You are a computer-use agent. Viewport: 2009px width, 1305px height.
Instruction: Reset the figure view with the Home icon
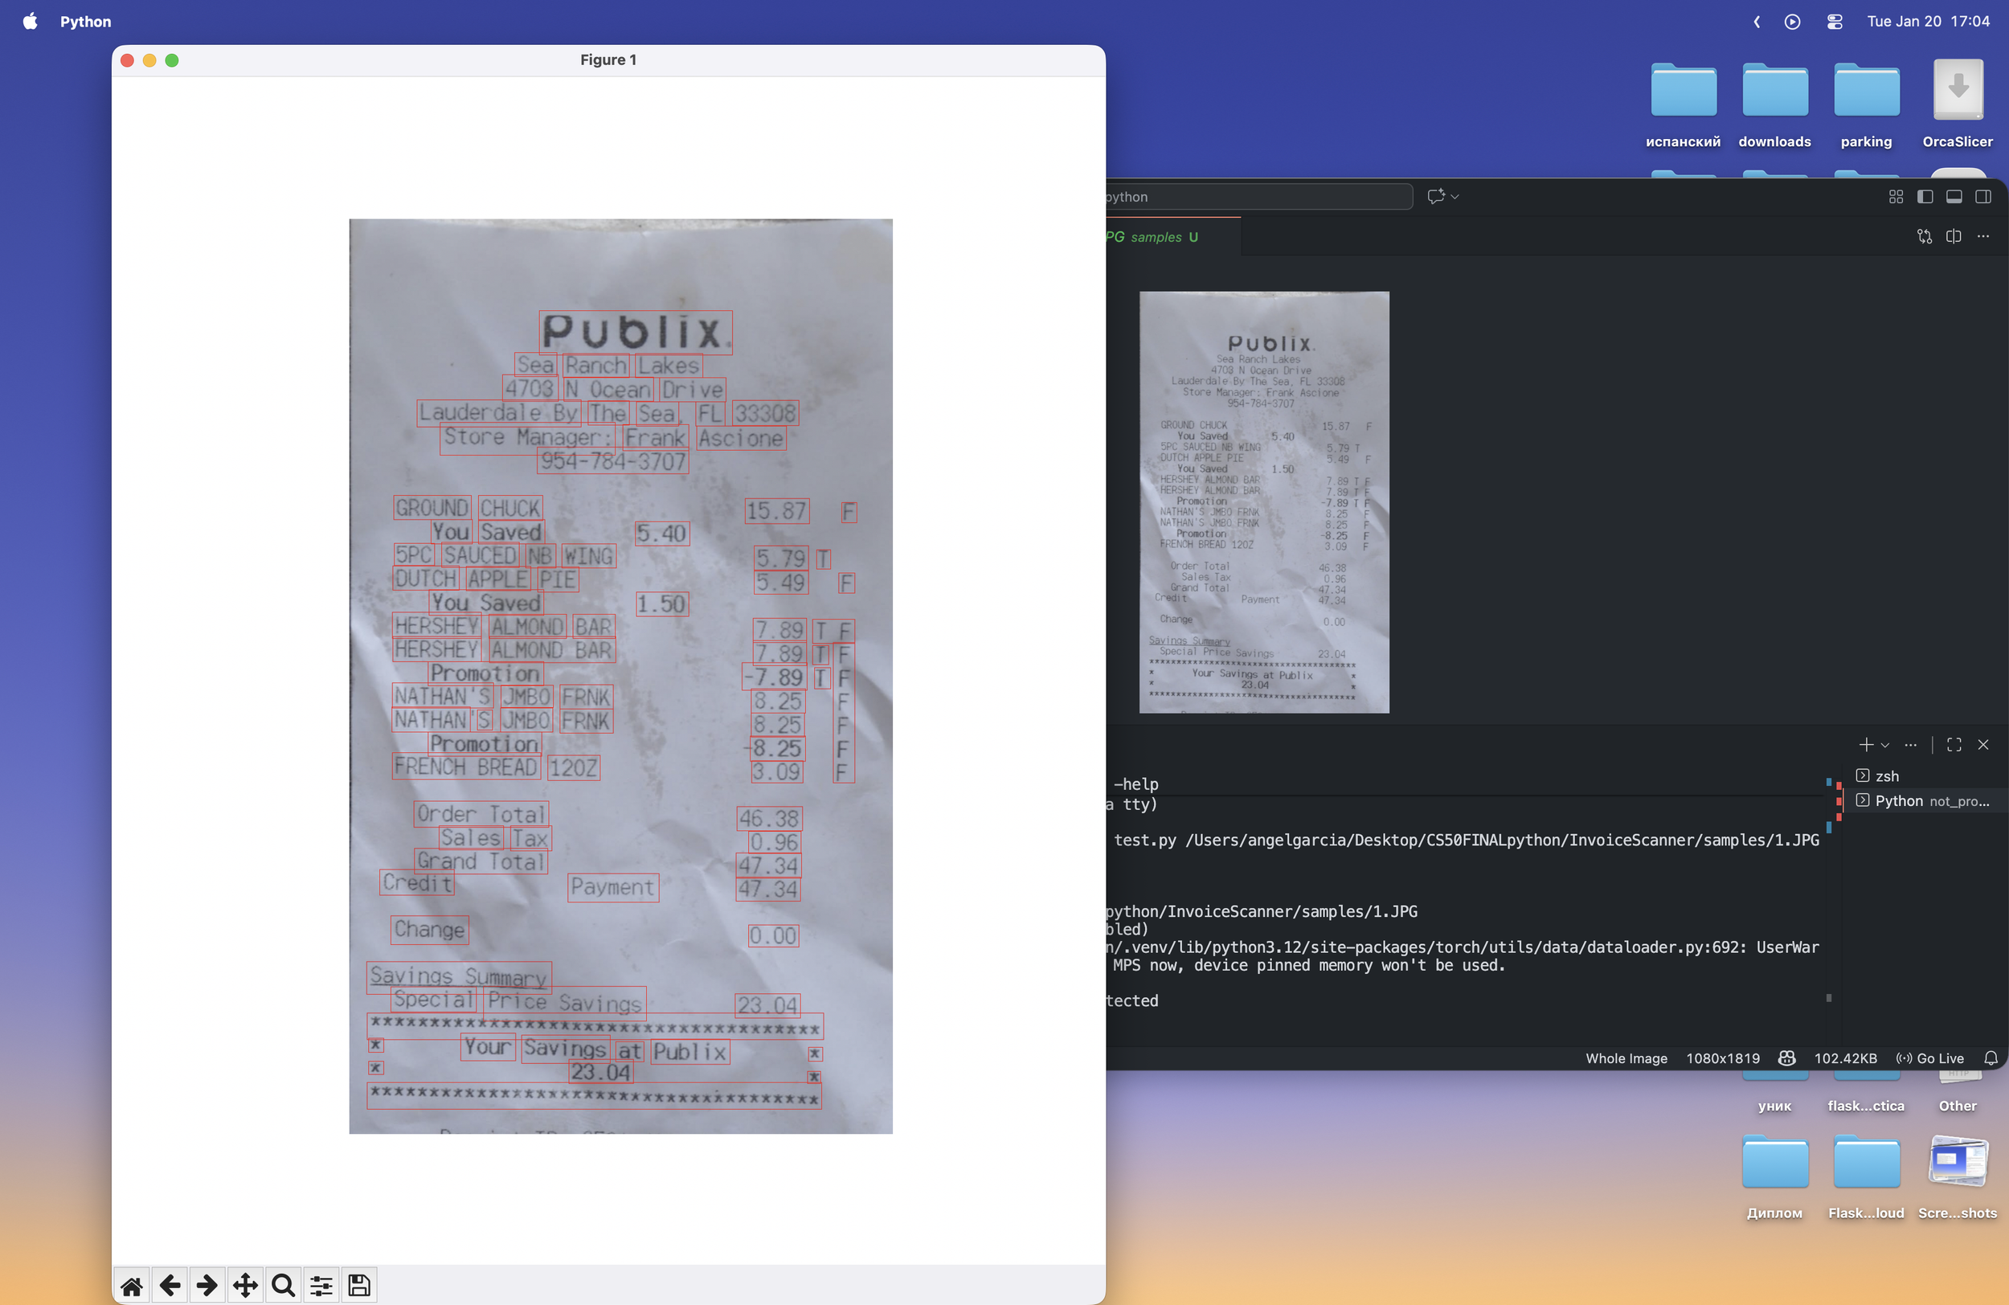point(132,1285)
